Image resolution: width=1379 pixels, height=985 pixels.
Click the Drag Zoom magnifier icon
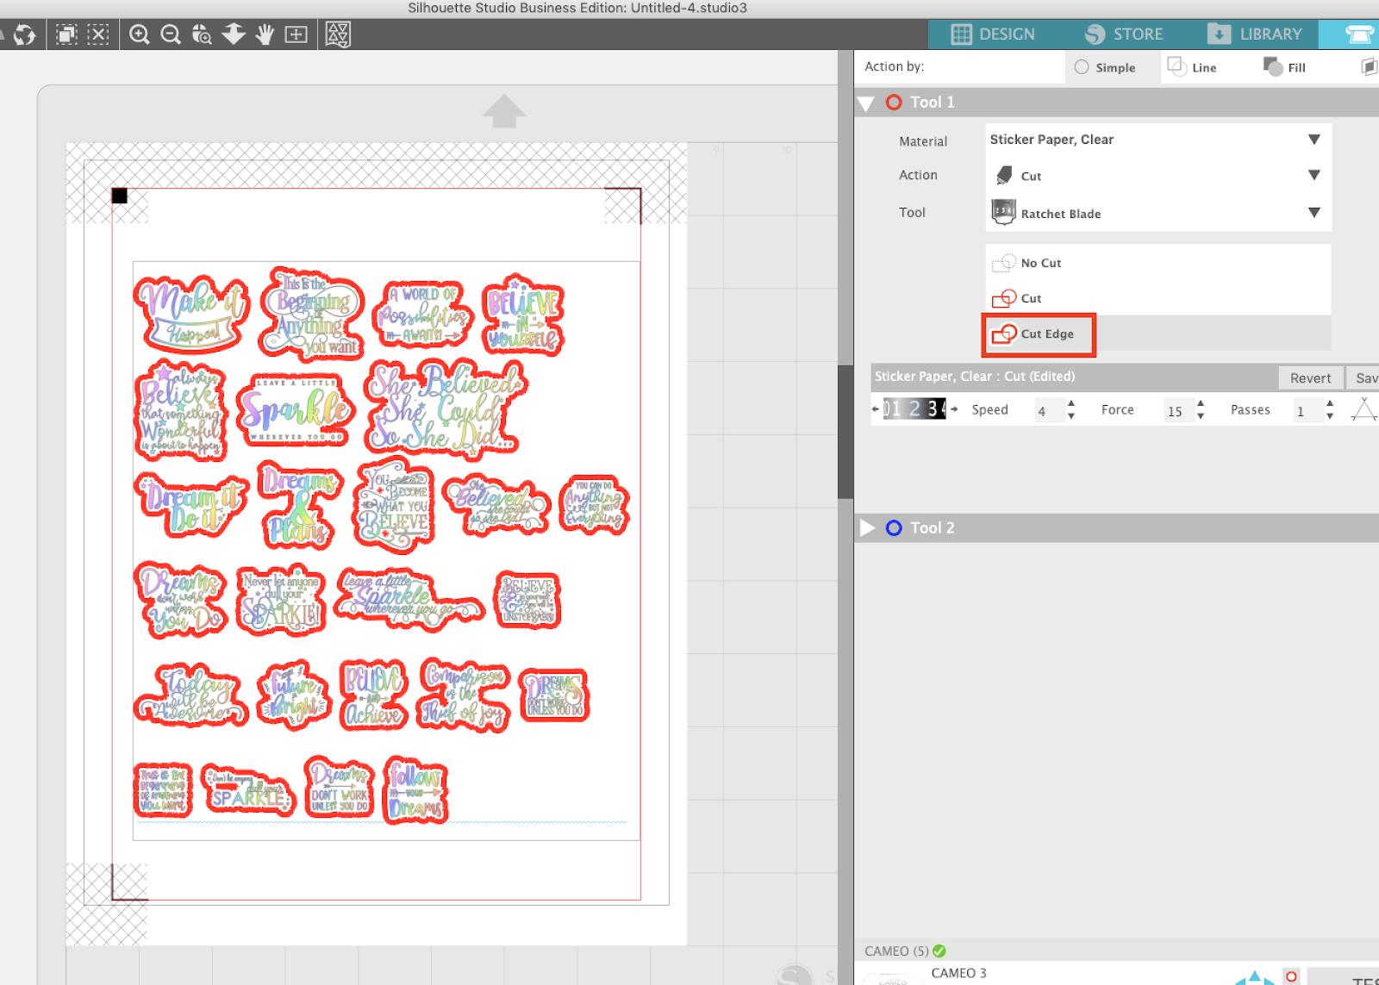point(201,35)
